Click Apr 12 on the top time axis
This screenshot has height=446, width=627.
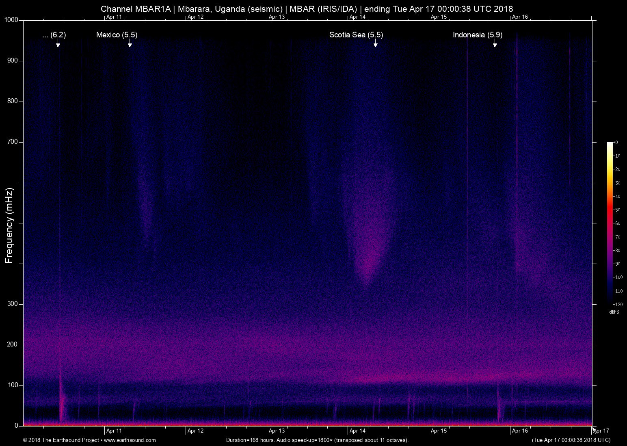pyautogui.click(x=195, y=17)
